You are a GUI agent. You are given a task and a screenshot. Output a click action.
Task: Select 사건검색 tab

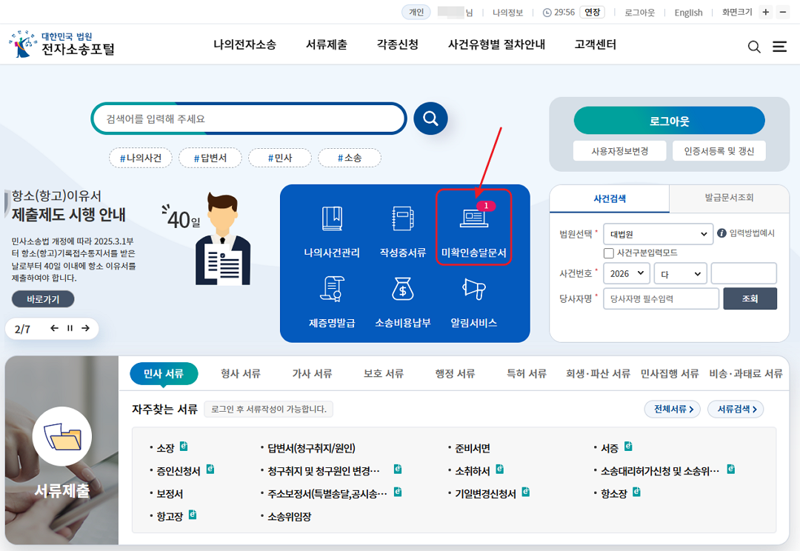[x=610, y=198]
